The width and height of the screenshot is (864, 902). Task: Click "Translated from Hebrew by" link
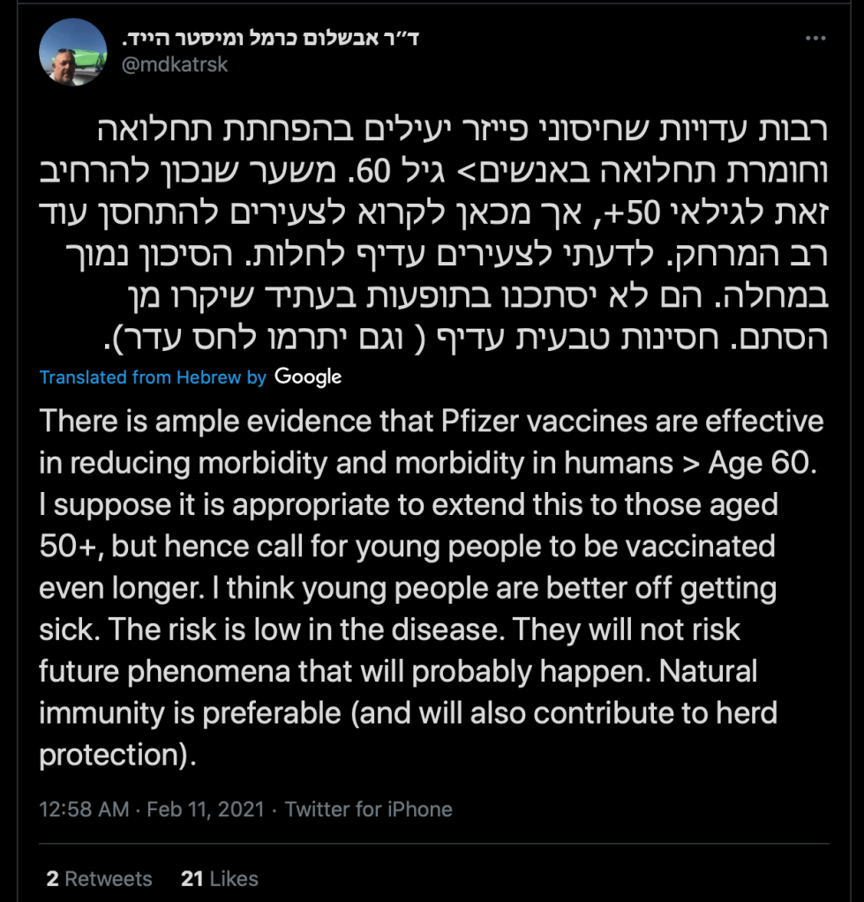(153, 377)
